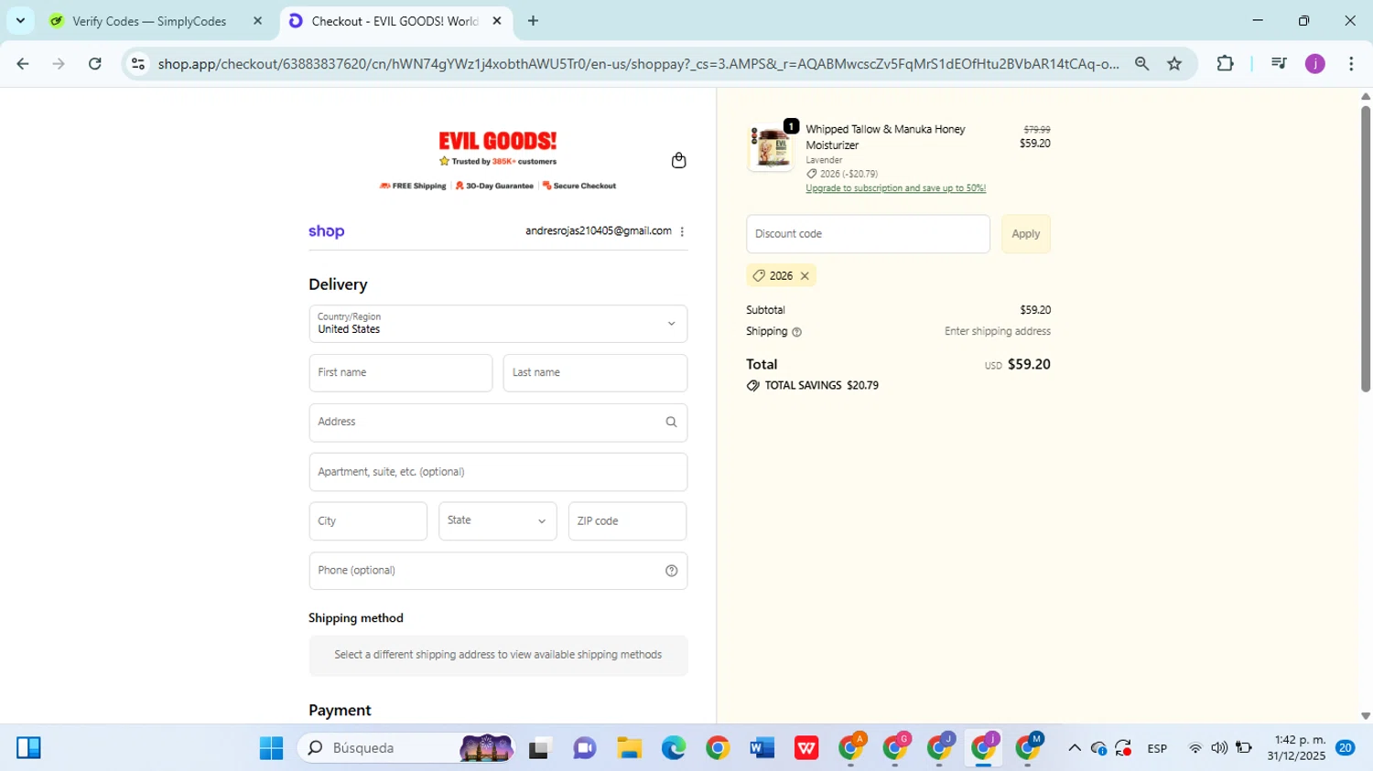Viewport: 1373px width, 771px height.
Task: Click the page vertical scrollbar
Action: [x=1365, y=249]
